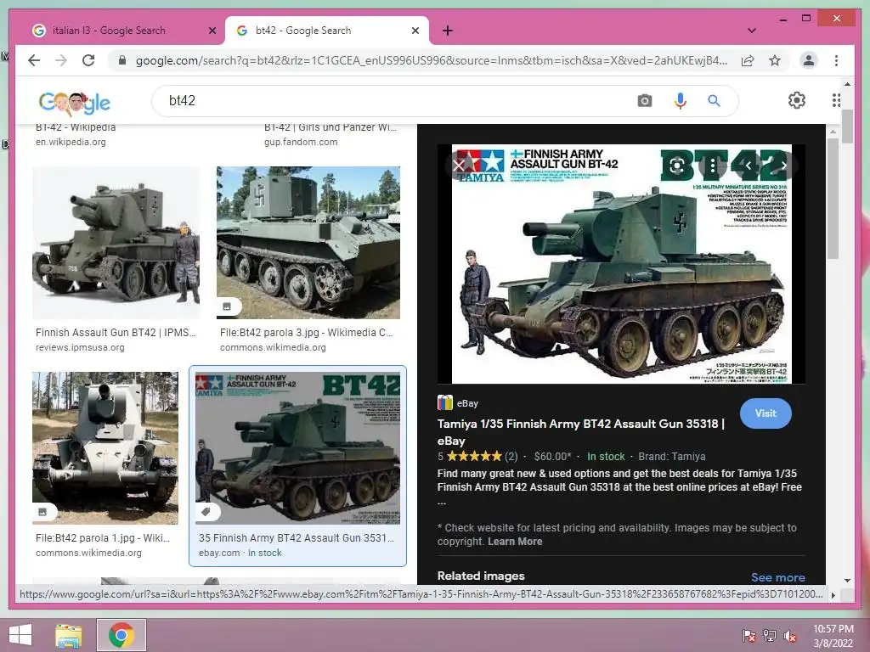Screen dimensions: 870x652
Task: Start voice search with the microphone icon
Action: [681, 100]
